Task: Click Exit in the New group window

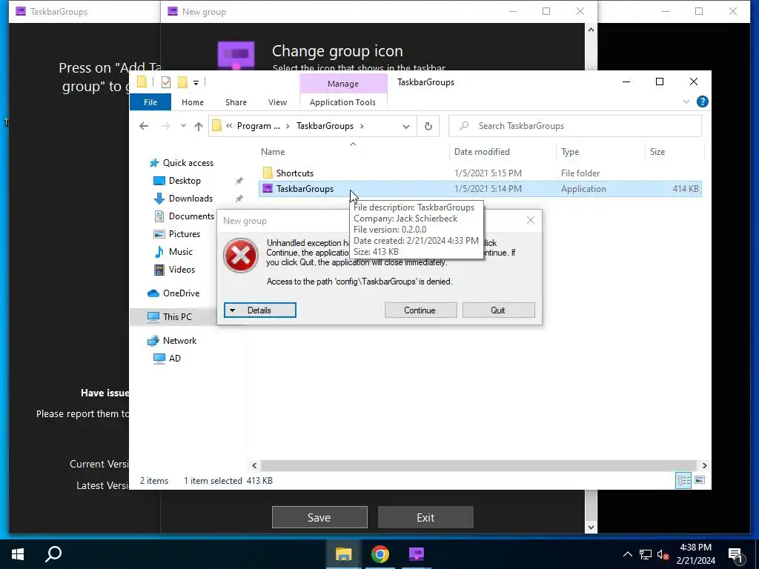Action: point(425,518)
